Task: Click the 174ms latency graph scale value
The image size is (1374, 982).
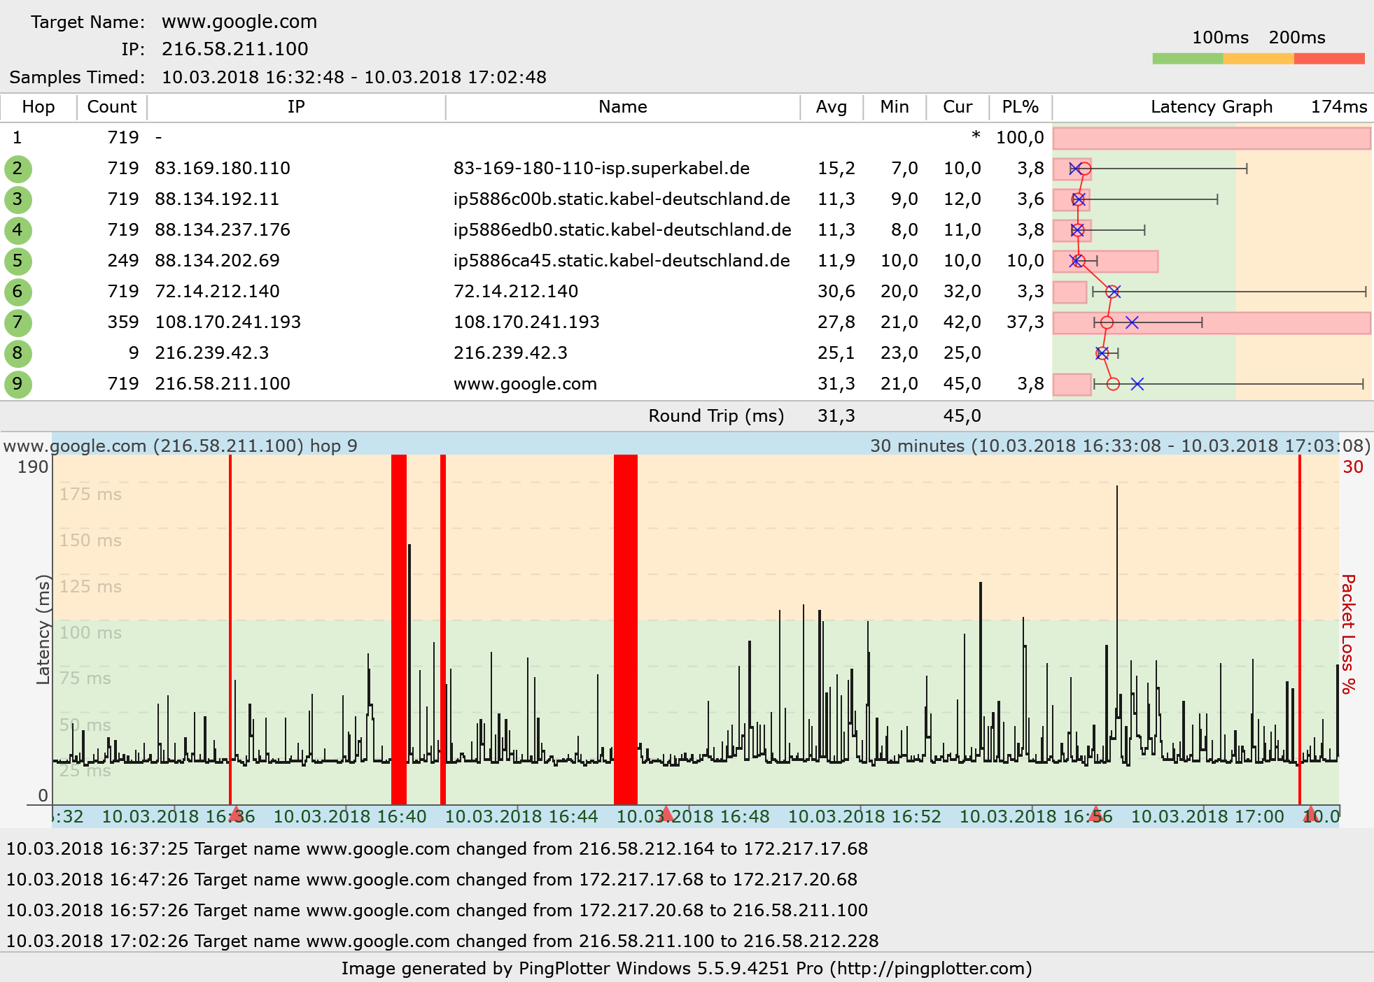Action: (1339, 107)
